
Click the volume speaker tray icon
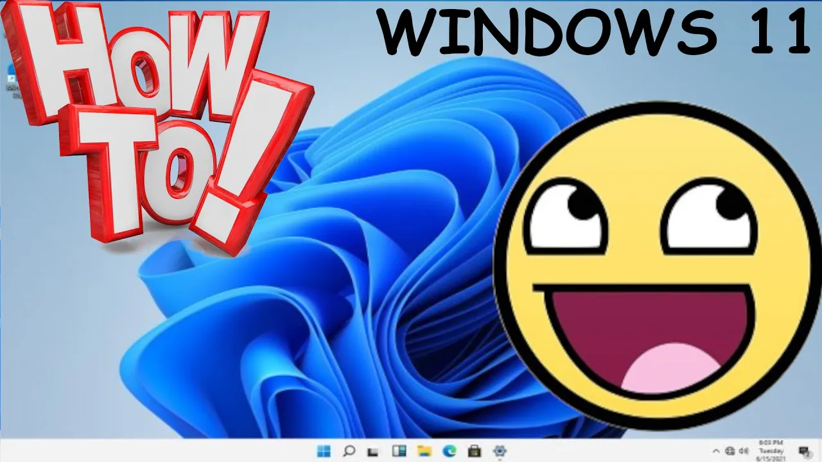744,451
